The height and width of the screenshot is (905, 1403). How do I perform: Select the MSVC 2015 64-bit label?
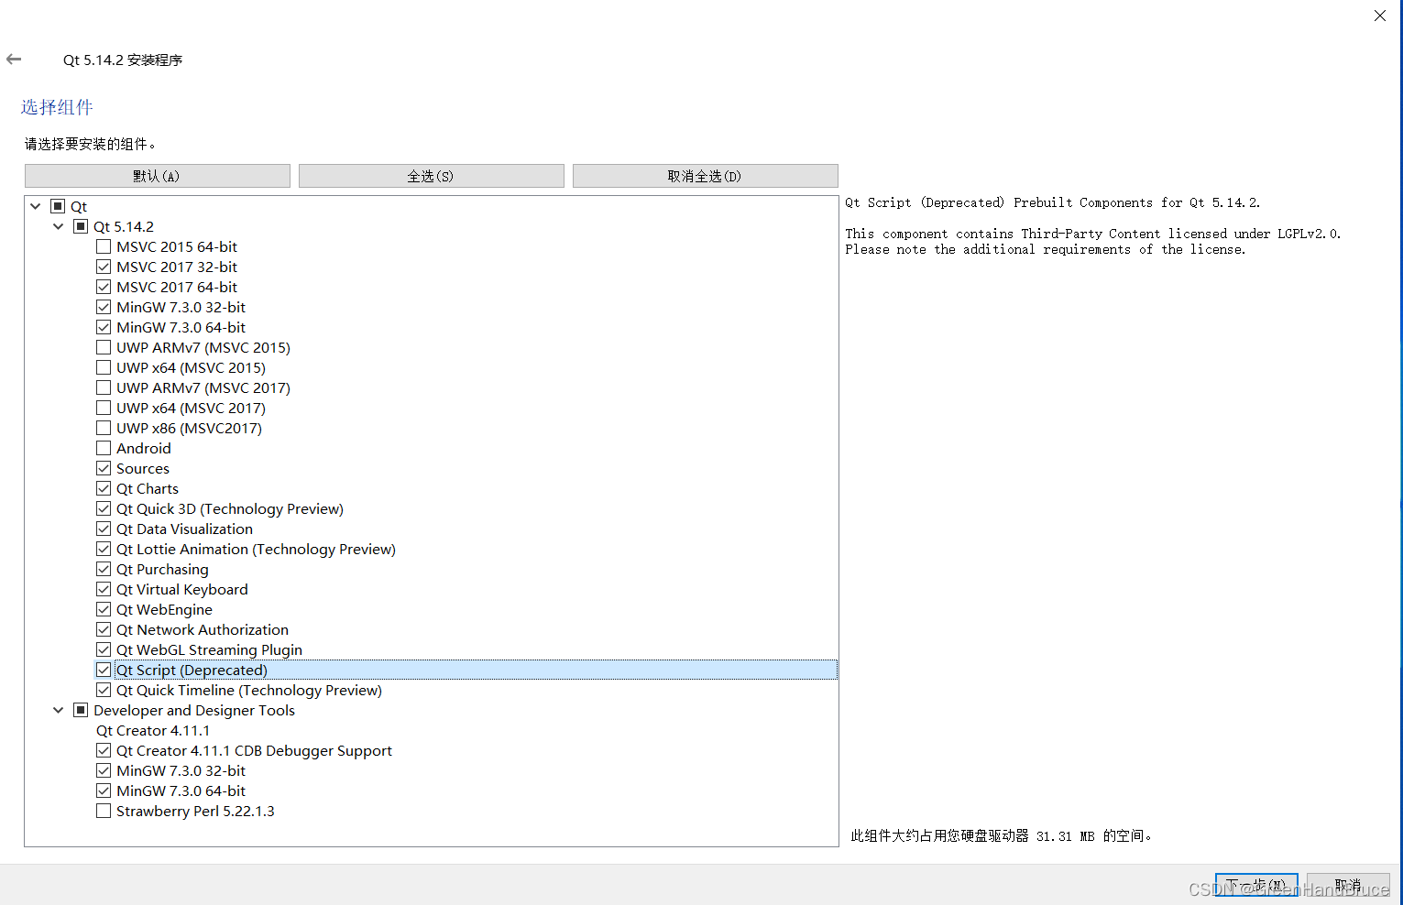click(x=177, y=246)
